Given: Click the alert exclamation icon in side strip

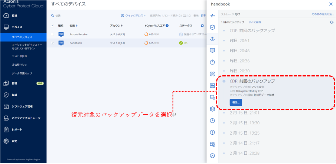Looking at the screenshot, I should point(212,132).
